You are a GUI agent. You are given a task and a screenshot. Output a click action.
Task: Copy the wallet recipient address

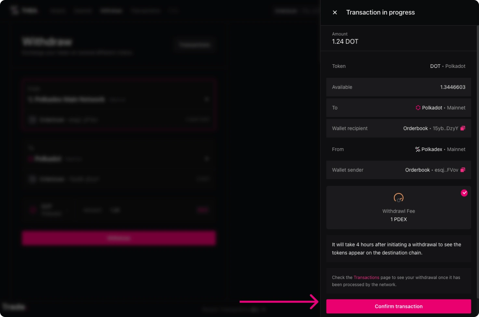463,128
